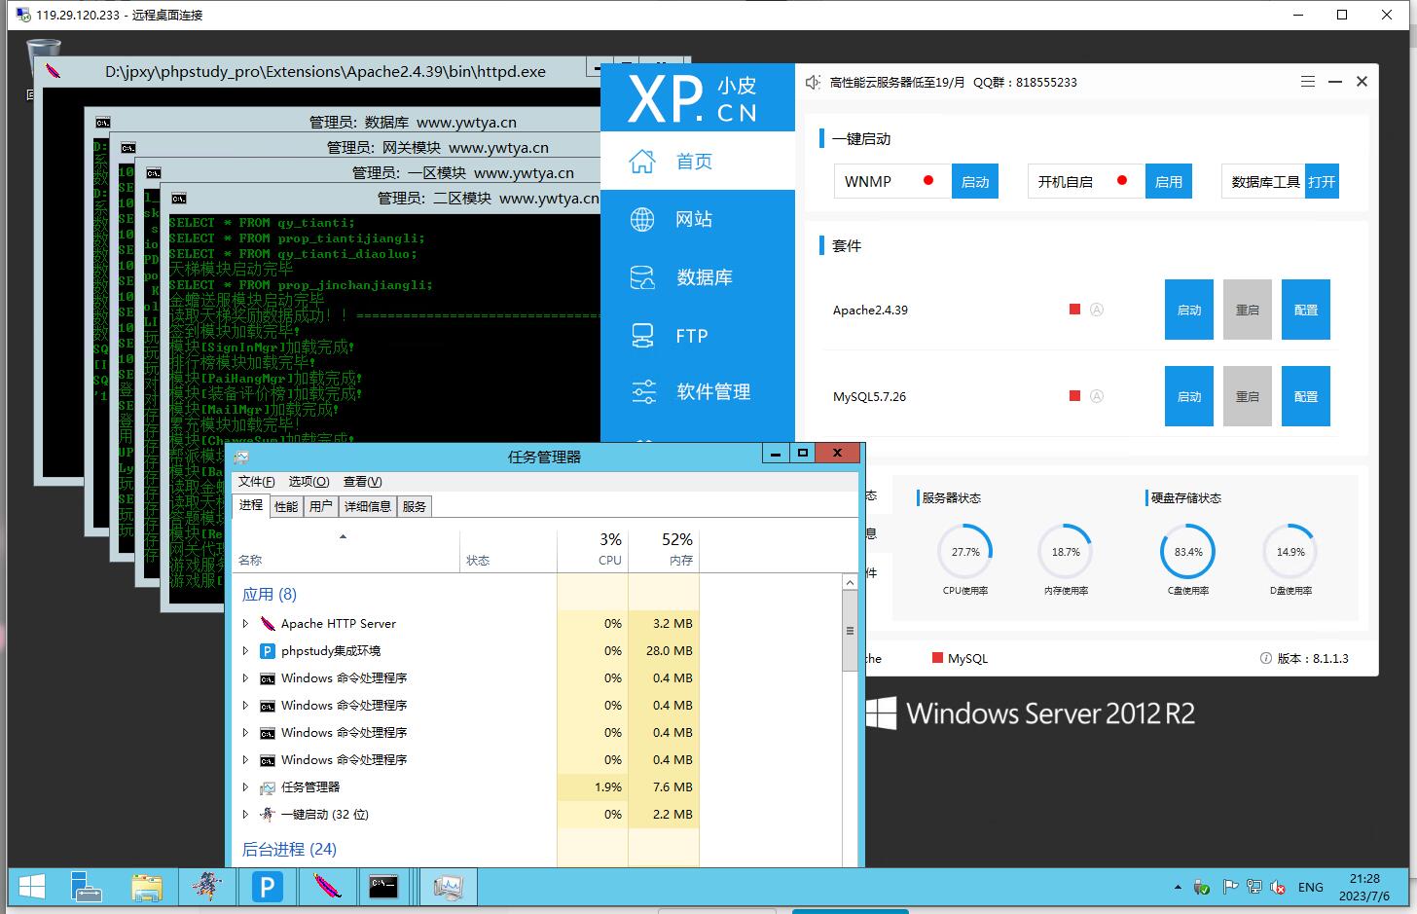This screenshot has width=1417, height=914.
Task: Open Apache2.4.39 配置 button
Action: (1306, 310)
